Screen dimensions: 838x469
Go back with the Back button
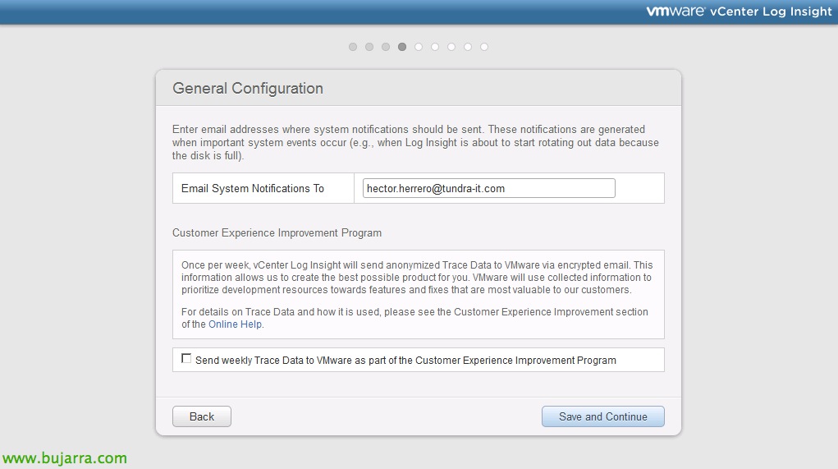click(201, 416)
